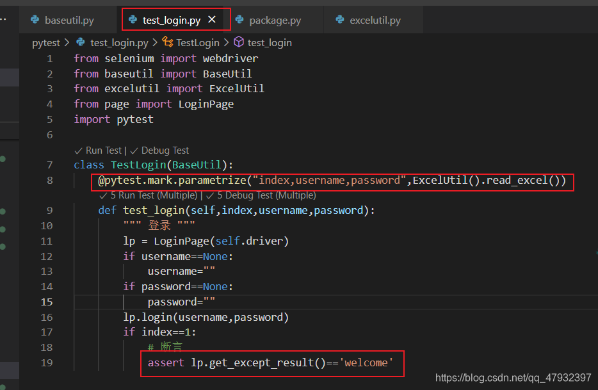The image size is (598, 390).
Task: Click the Python icon on baseutil.py tab
Action: point(35,19)
